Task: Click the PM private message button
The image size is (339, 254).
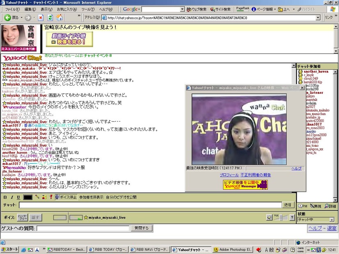Action: coord(302,206)
